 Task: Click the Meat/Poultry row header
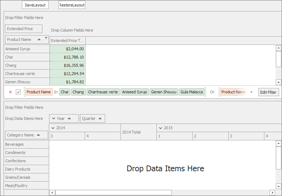[26, 186]
